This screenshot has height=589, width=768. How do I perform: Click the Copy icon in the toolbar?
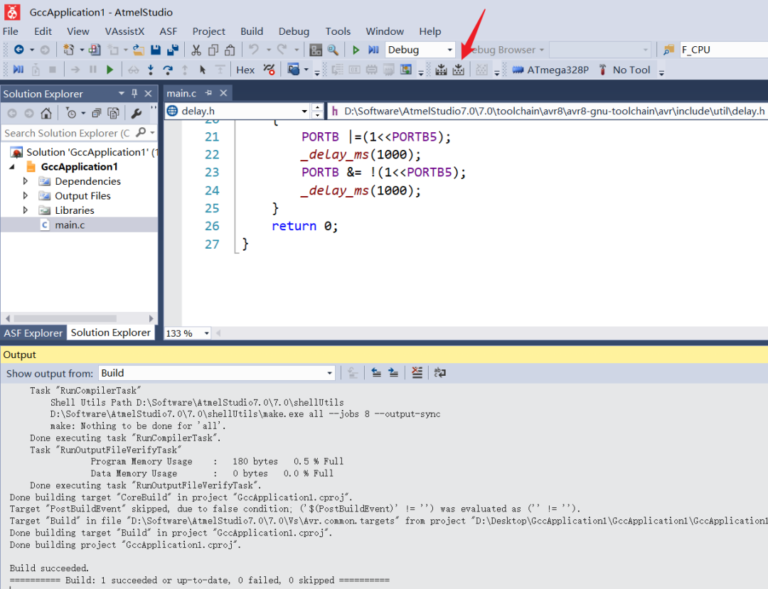pos(213,50)
